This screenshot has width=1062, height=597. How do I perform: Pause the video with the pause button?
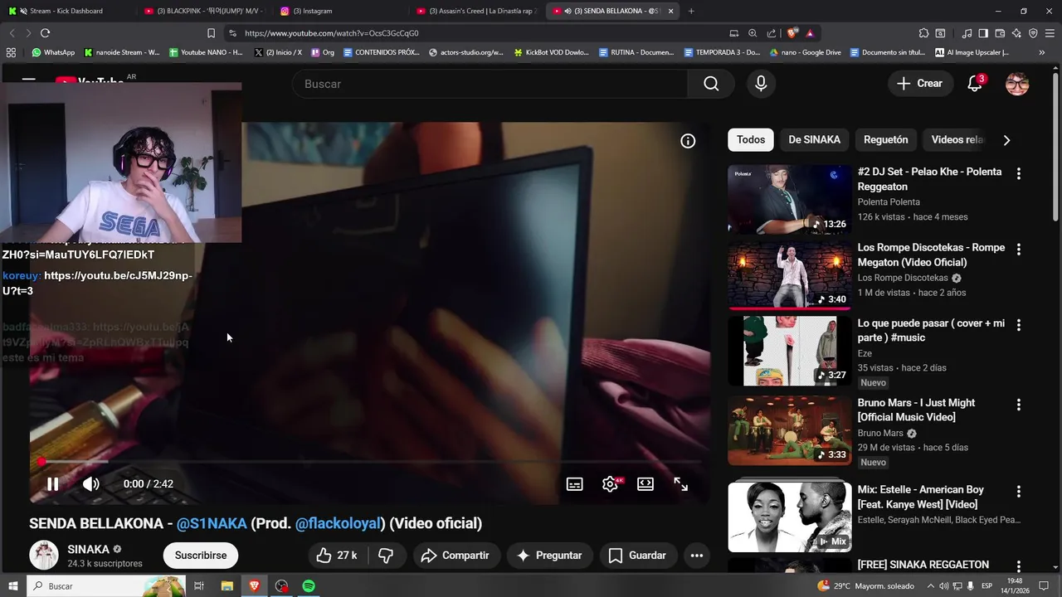[52, 484]
